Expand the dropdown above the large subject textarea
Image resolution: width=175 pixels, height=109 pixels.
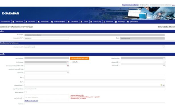47,73
